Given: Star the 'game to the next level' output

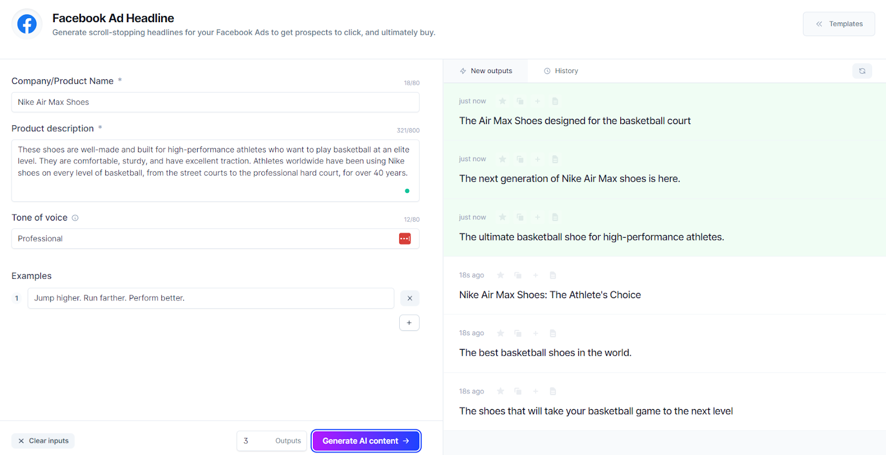Looking at the screenshot, I should tap(501, 391).
